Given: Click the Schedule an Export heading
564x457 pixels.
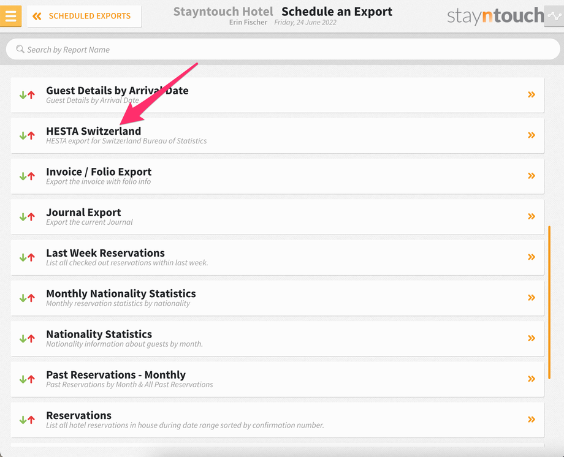Looking at the screenshot, I should coord(337,12).
